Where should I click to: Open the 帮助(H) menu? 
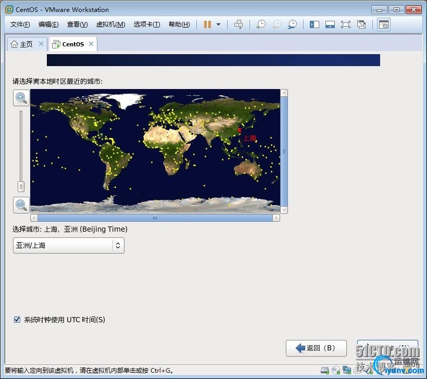click(x=179, y=24)
